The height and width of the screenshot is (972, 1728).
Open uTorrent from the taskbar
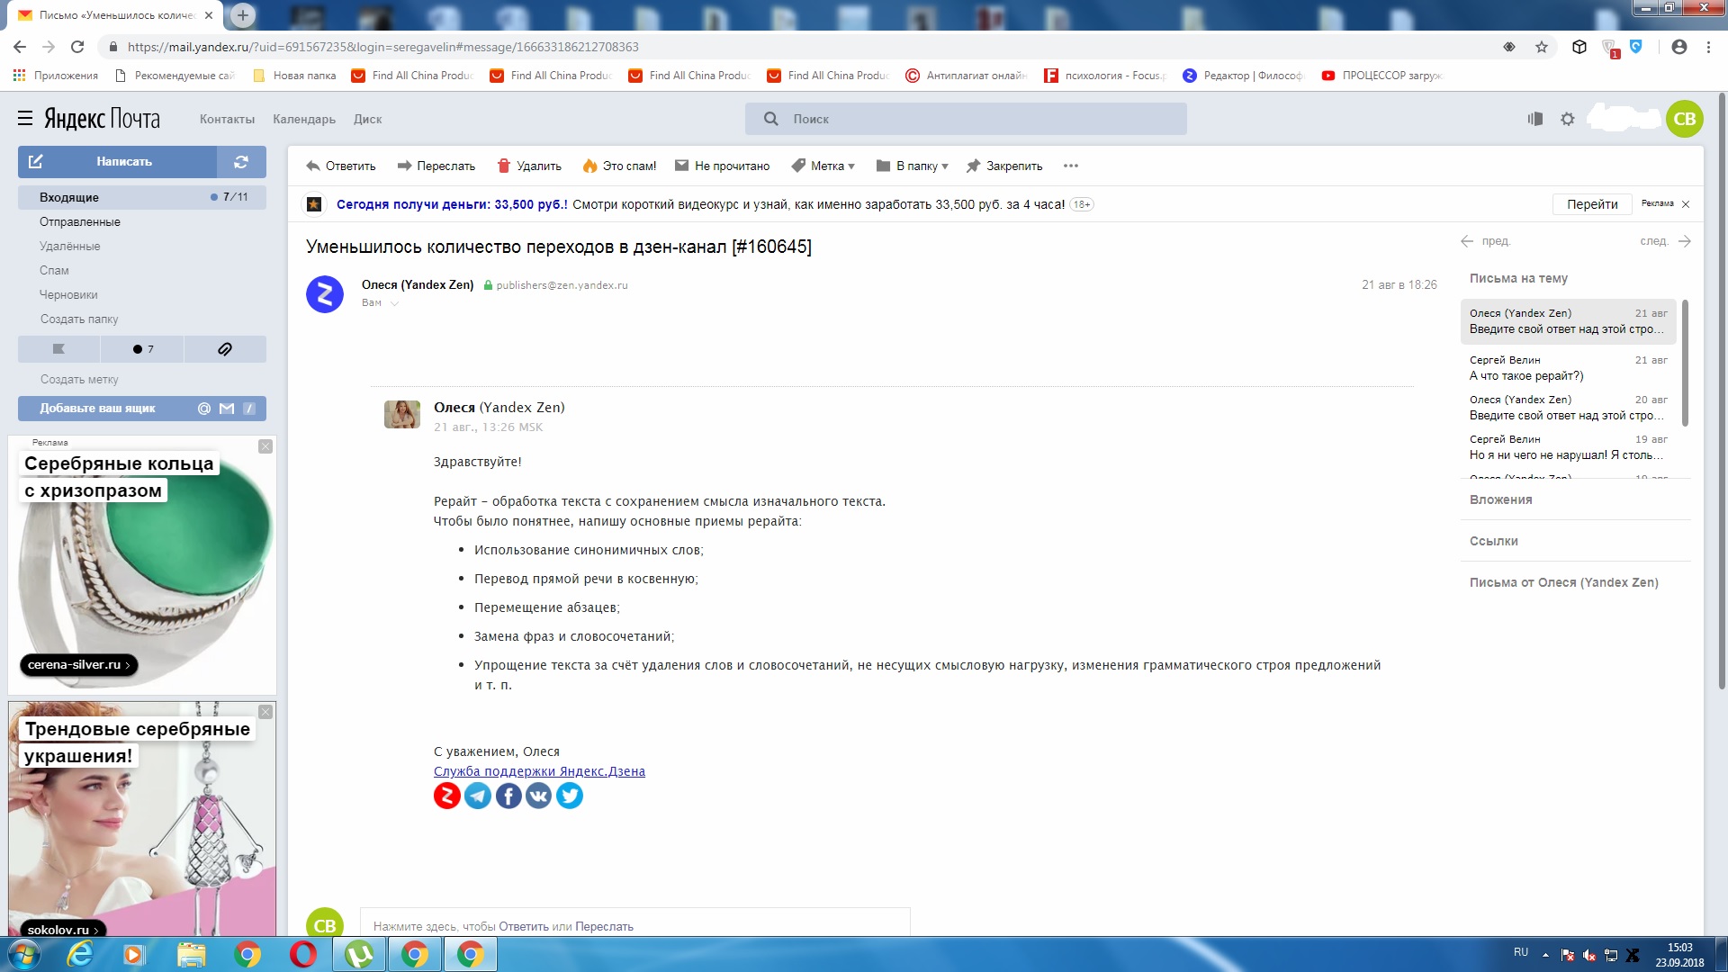click(359, 954)
